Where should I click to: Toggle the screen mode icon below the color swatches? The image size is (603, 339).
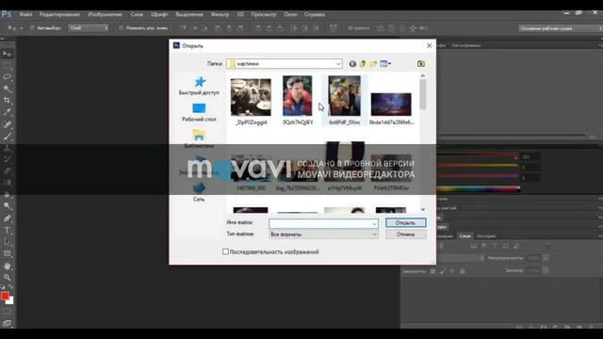8,323
